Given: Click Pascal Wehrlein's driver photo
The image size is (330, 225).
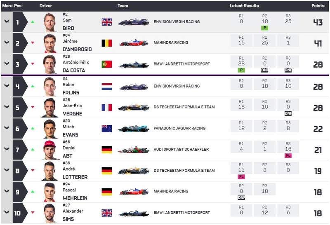Looking at the screenshot, I should pos(49,192).
